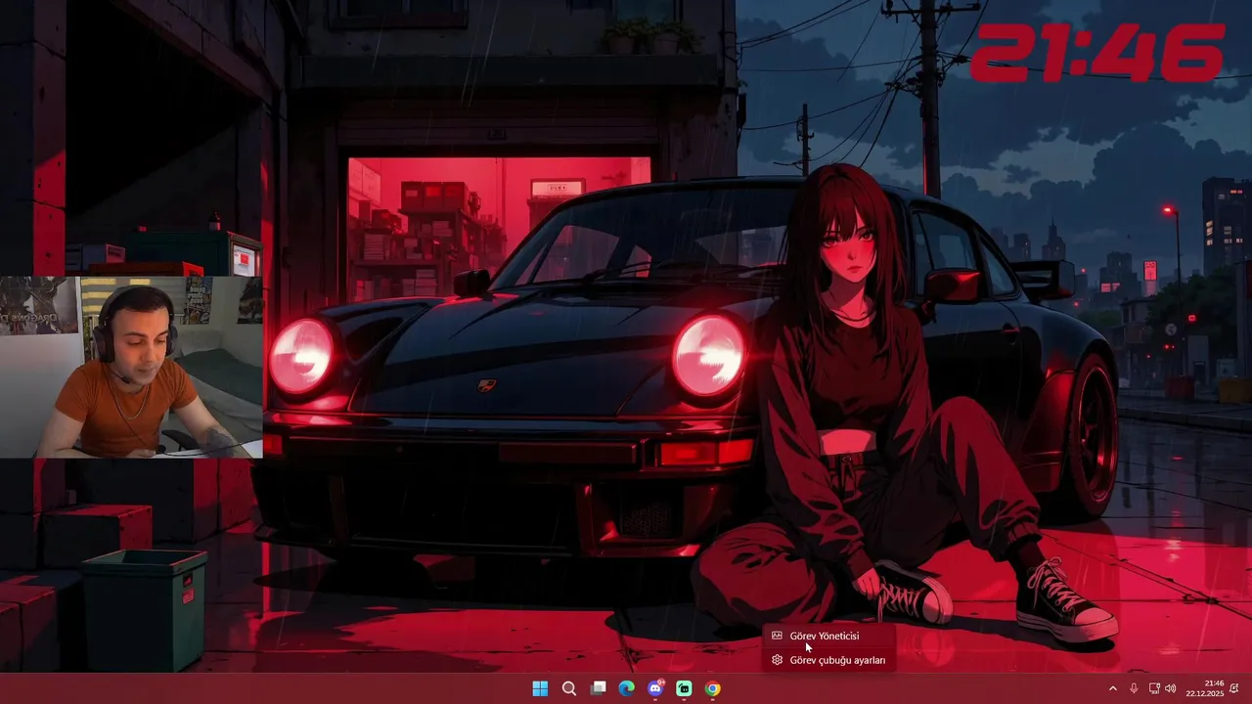Open Streamlabs app on the taskbar
This screenshot has height=704, width=1252.
pyautogui.click(x=684, y=688)
